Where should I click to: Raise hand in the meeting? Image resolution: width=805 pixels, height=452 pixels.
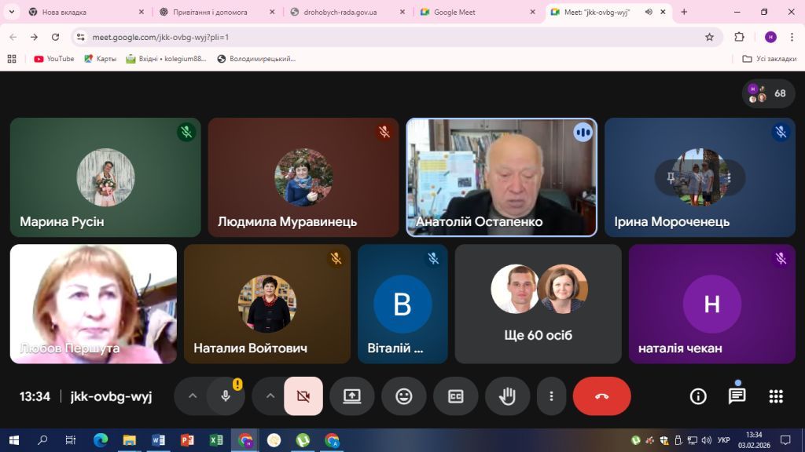click(507, 396)
